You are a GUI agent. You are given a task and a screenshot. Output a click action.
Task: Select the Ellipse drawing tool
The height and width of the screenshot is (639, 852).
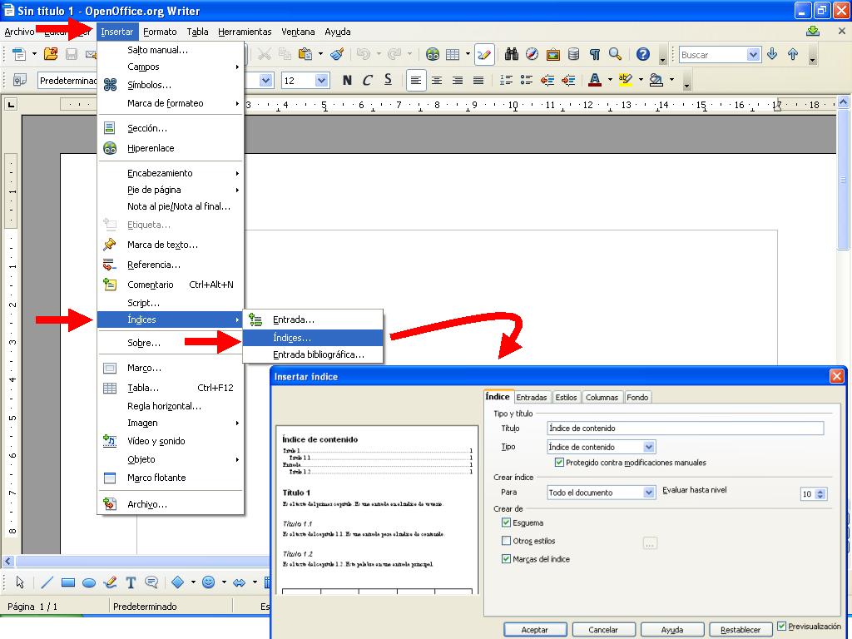89,582
